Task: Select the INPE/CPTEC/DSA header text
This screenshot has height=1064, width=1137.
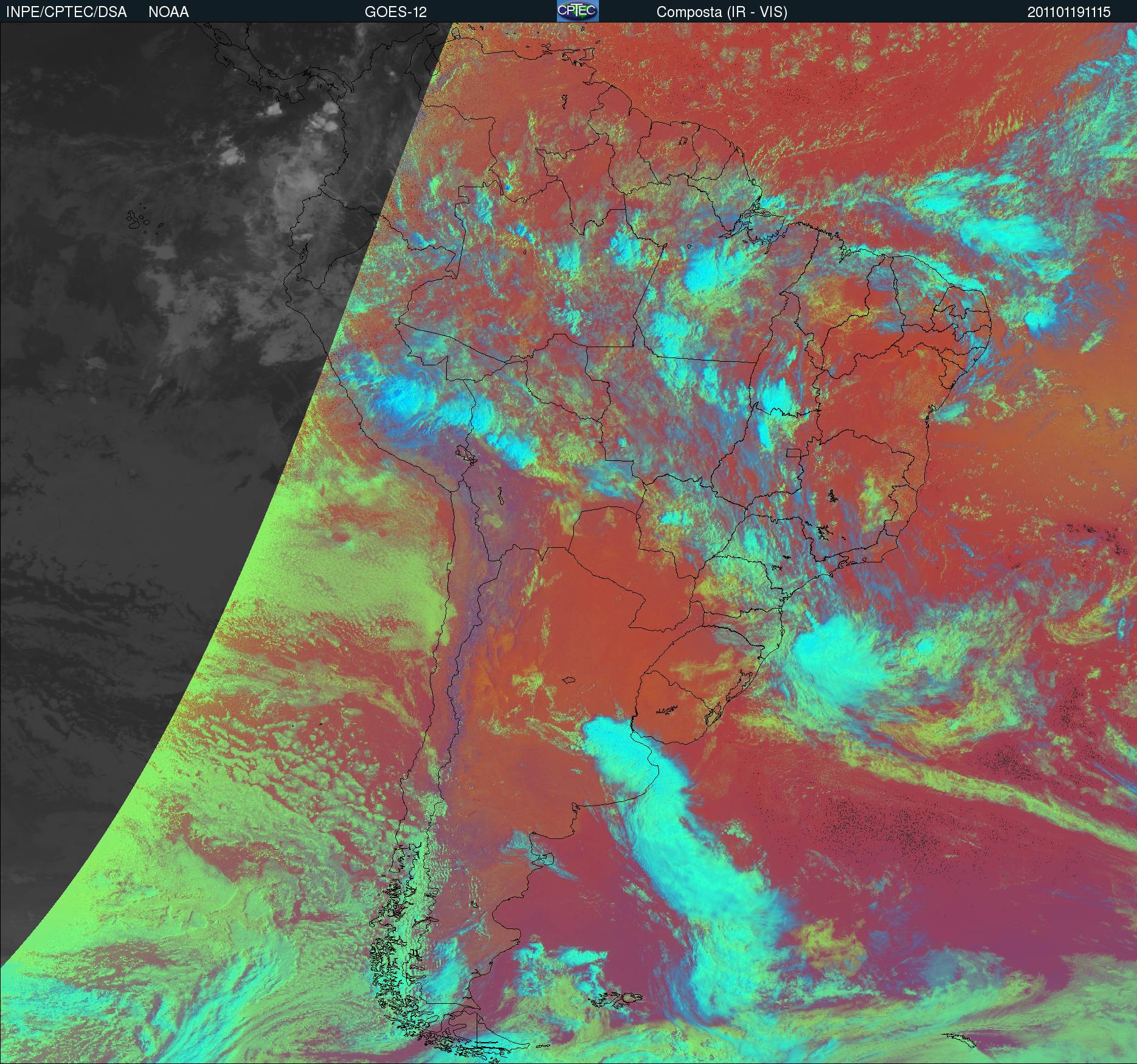Action: (66, 12)
